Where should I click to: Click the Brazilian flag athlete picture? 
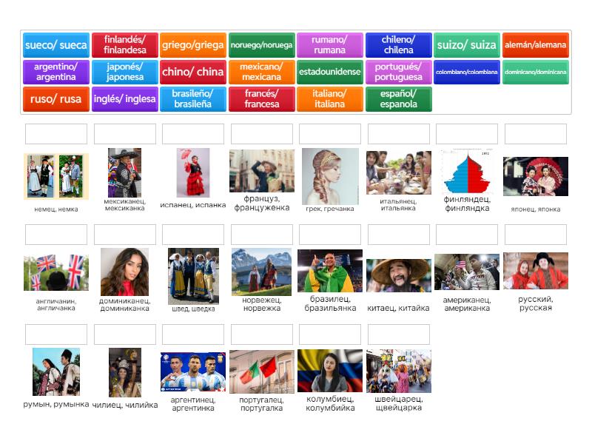click(330, 271)
